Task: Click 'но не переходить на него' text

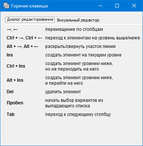Action: [x=72, y=69]
